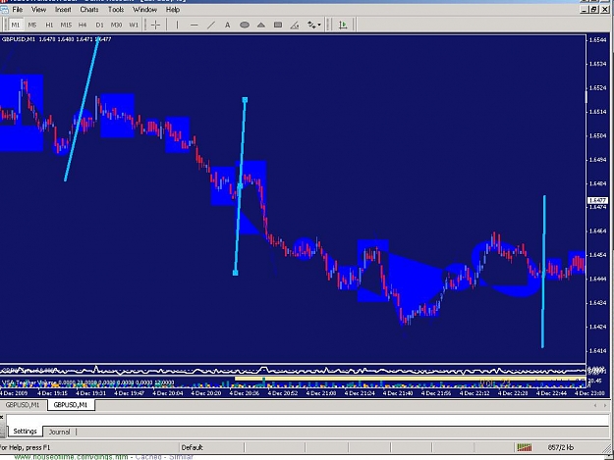
Task: Click the VSA Volume indicator label
Action: 87,383
